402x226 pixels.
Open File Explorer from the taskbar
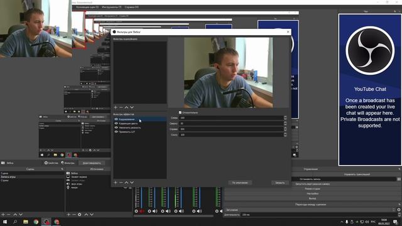(x=25, y=222)
